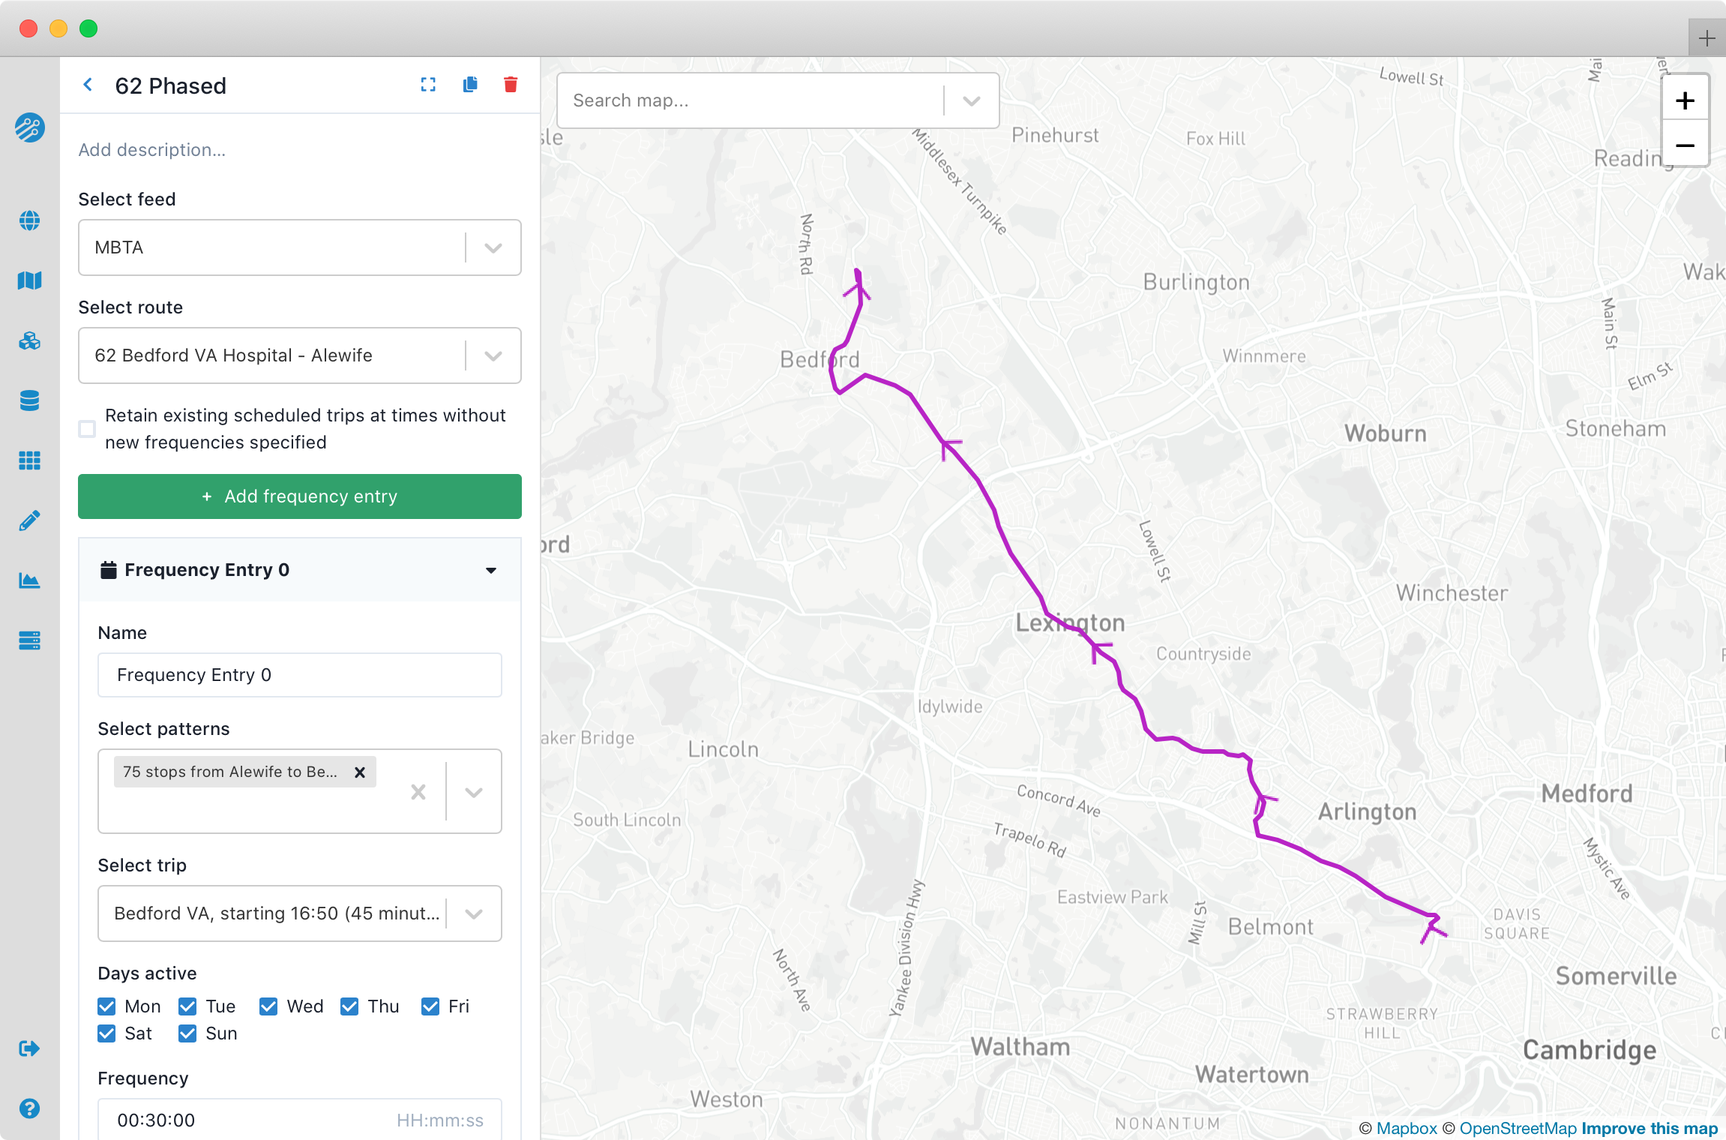
Task: Uncheck the Sun day checkbox
Action: [x=187, y=1033]
